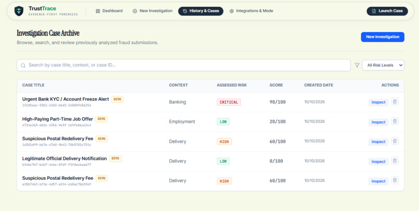Click the filter funnel icon
The image size is (419, 211).
tap(357, 65)
